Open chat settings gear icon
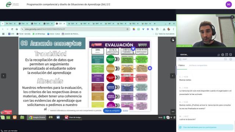The width and height of the screenshot is (235, 132). (x=231, y=59)
